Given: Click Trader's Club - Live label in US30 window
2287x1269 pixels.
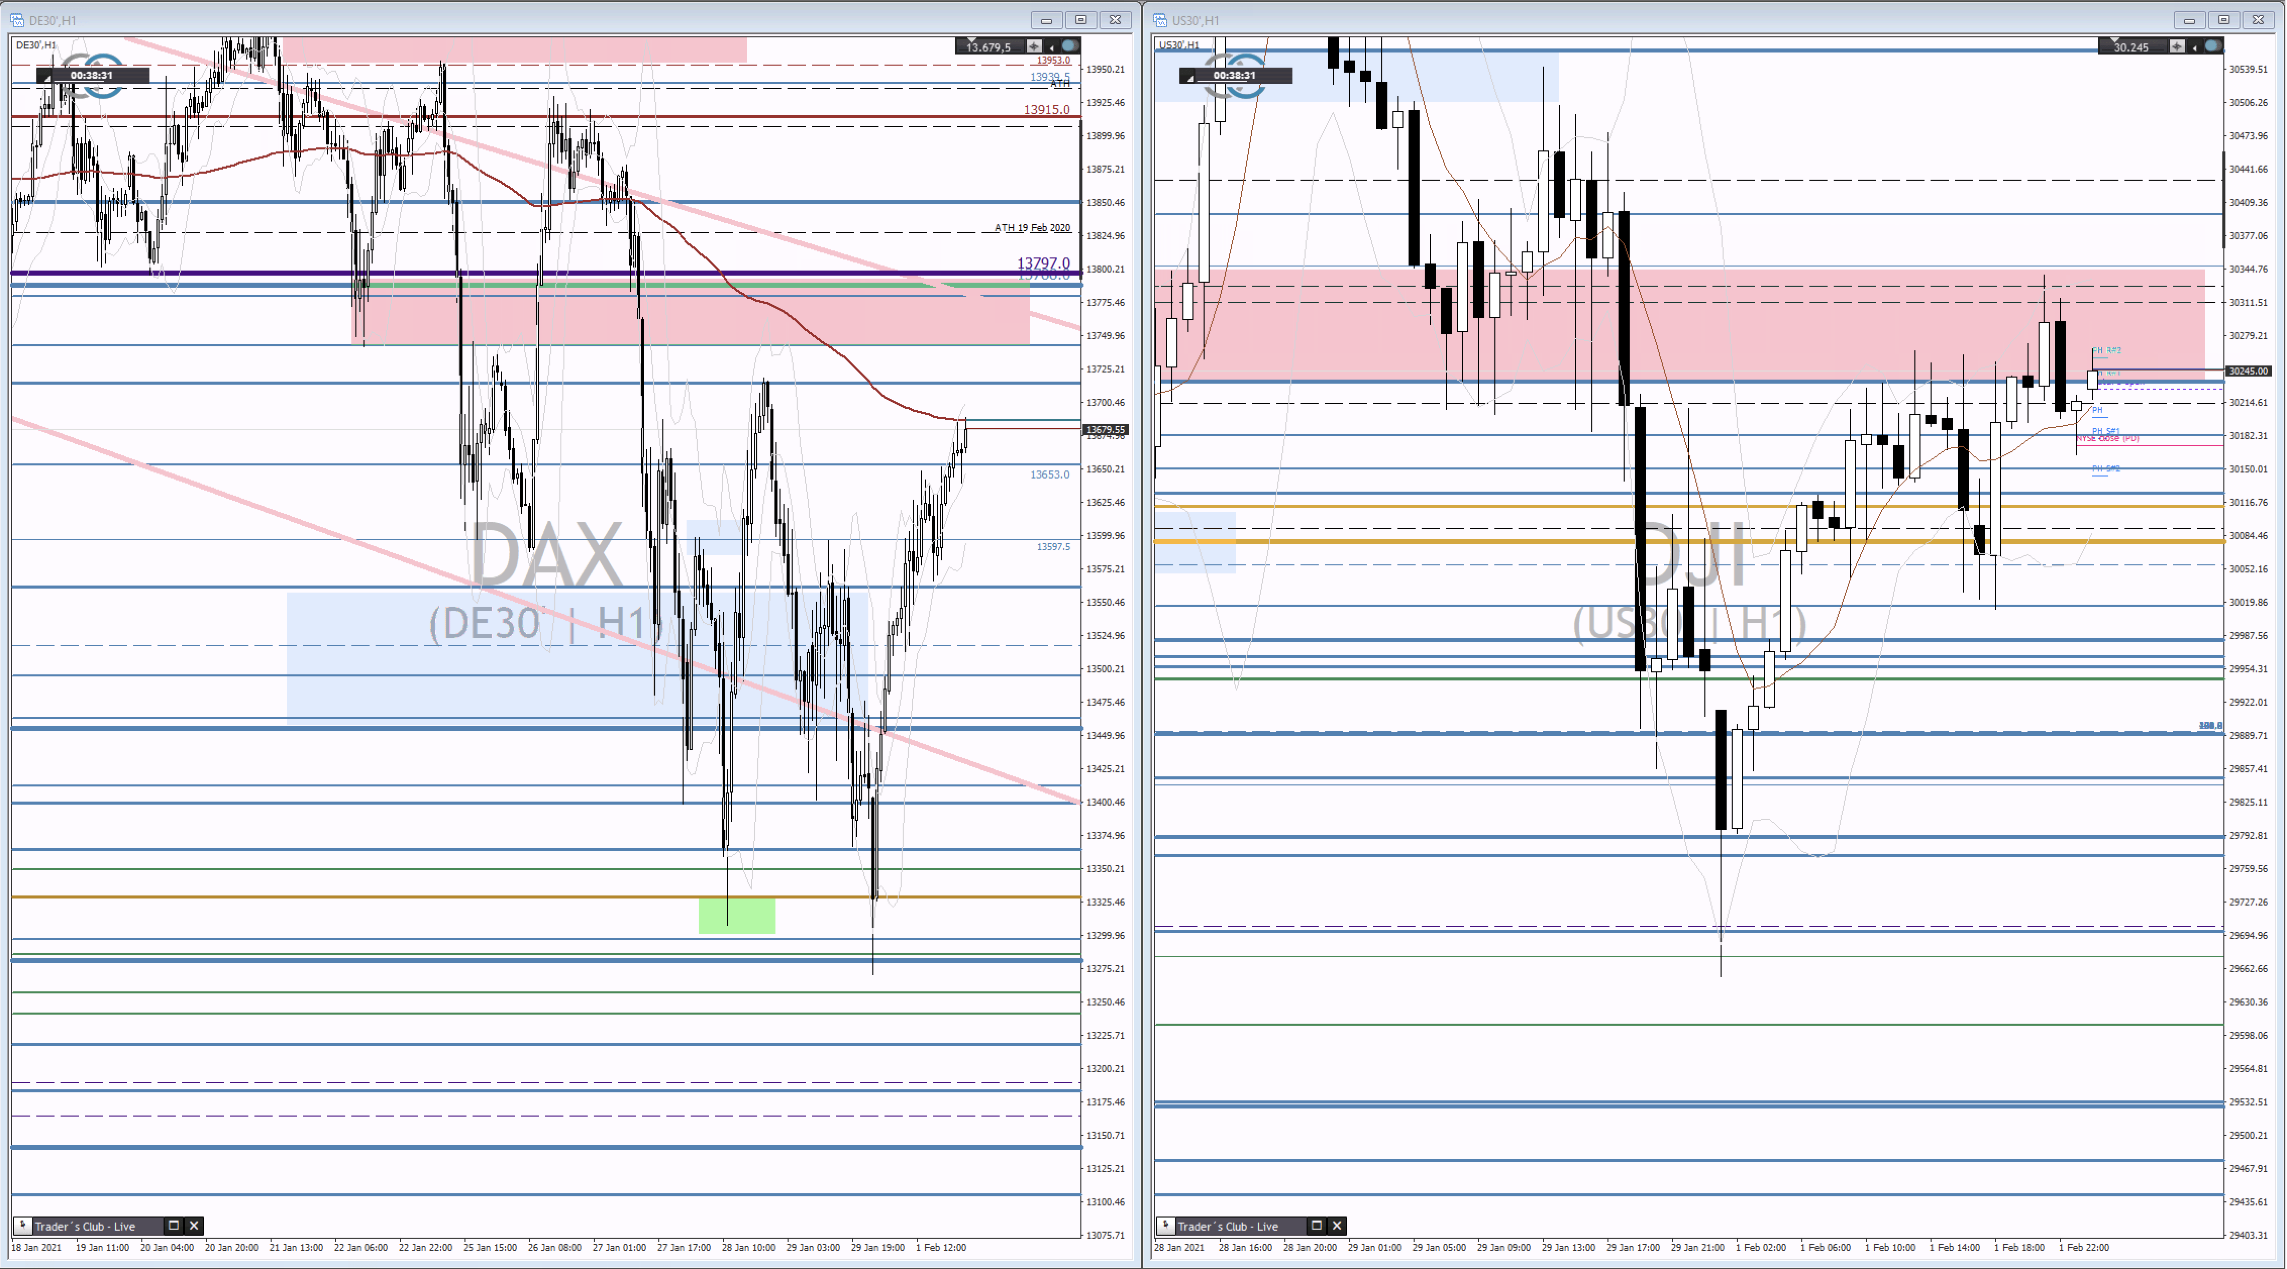Looking at the screenshot, I should (x=1228, y=1227).
